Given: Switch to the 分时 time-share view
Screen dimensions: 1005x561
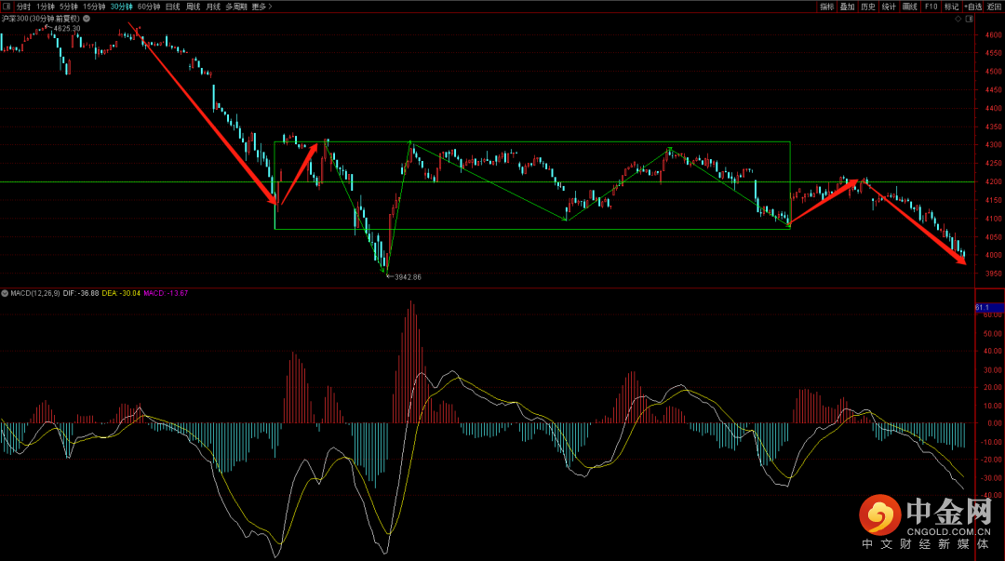Looking at the screenshot, I should pos(23,7).
